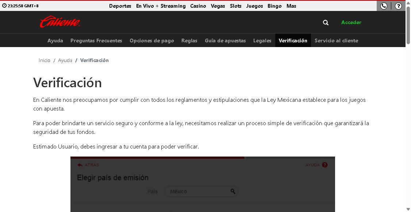
Task: Click the red progress bar in form
Action: (157, 158)
